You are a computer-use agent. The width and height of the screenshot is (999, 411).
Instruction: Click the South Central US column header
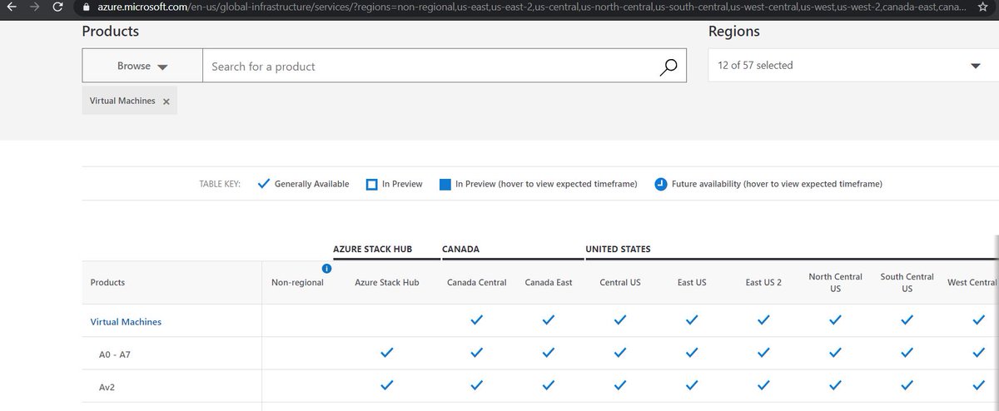907,283
